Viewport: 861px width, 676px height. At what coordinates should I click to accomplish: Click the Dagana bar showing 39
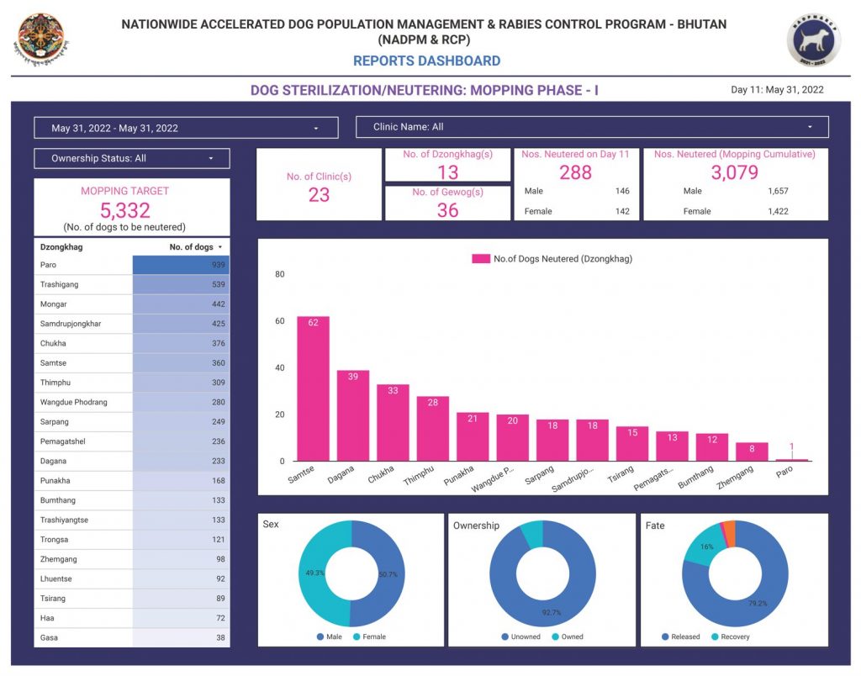click(x=353, y=416)
